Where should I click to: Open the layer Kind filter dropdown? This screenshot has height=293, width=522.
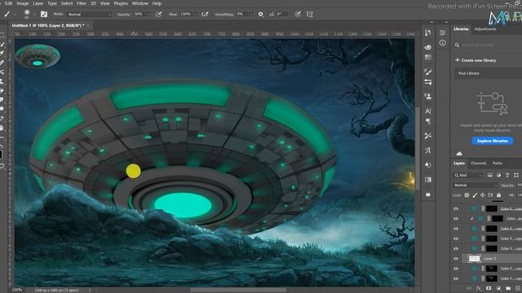pyautogui.click(x=468, y=175)
